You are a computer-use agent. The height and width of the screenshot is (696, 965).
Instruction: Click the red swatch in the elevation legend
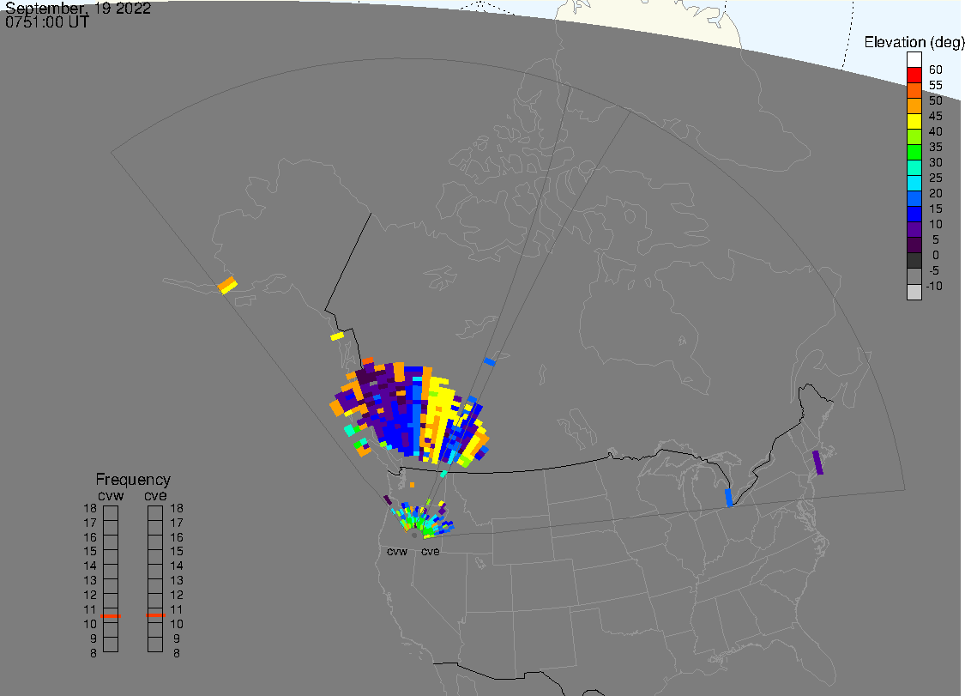point(914,76)
